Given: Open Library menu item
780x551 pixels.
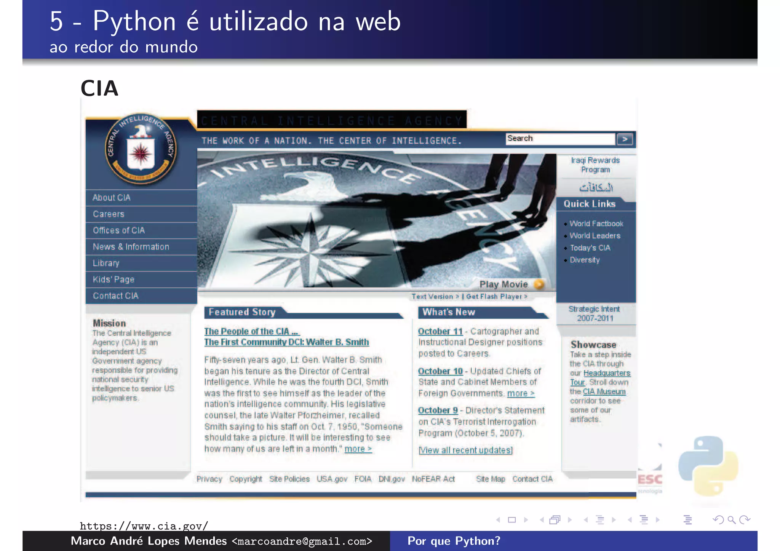Looking at the screenshot, I should (x=141, y=263).
